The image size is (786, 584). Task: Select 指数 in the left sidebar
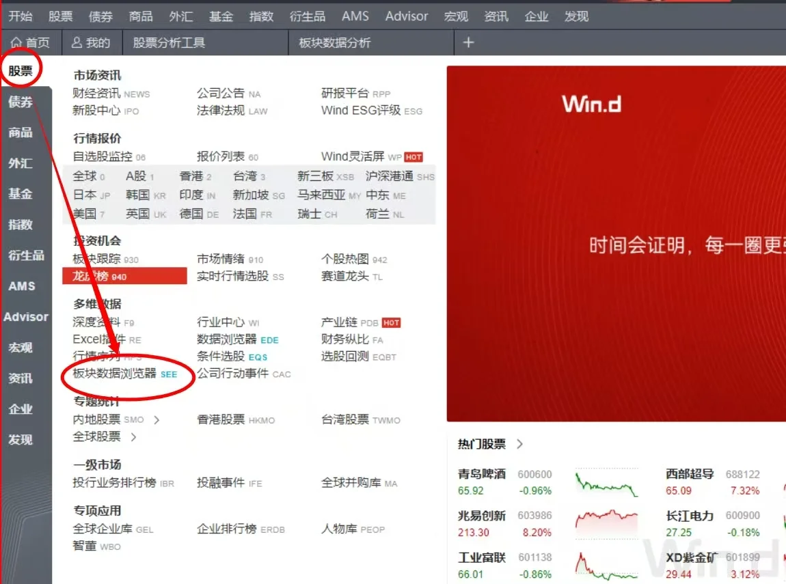coord(21,225)
